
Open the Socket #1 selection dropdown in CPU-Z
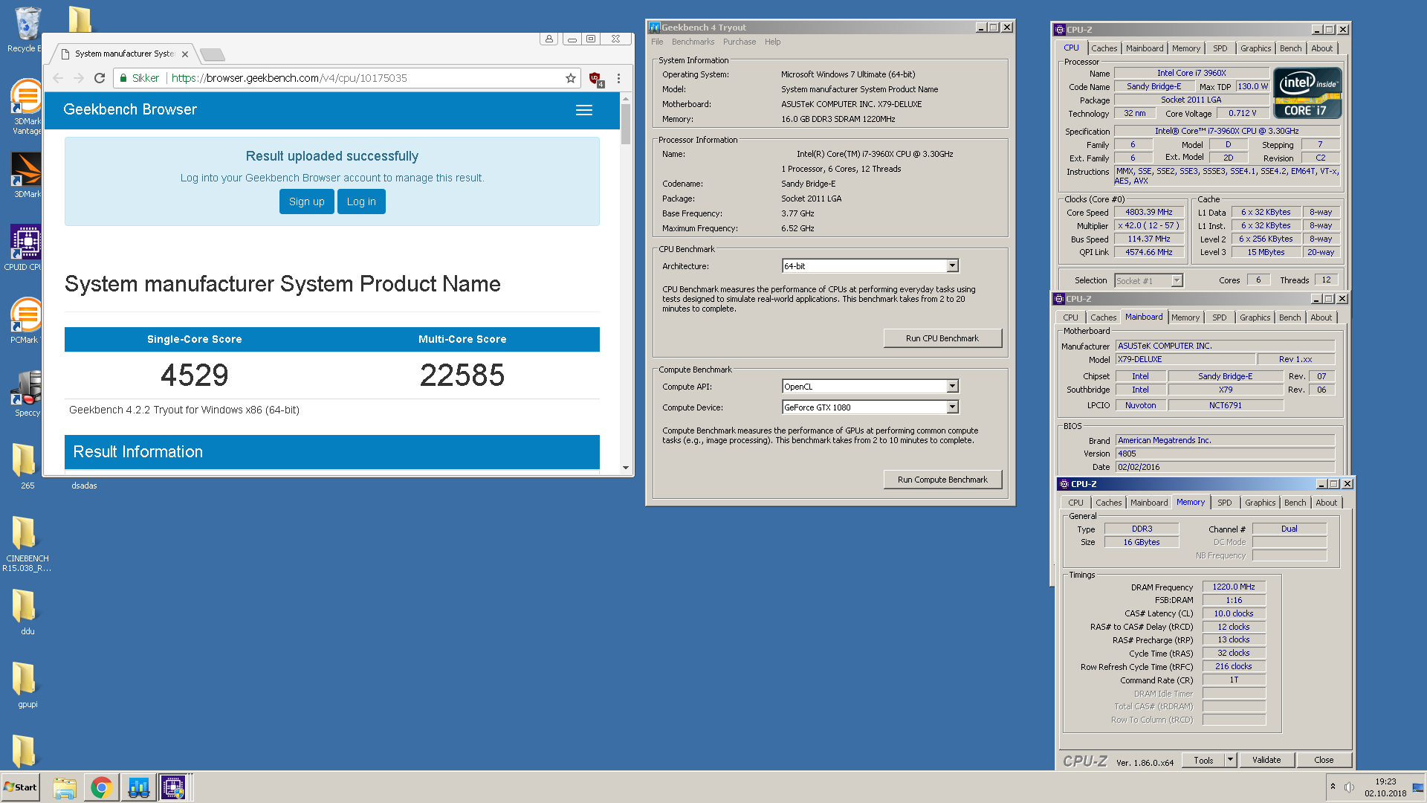coord(1177,281)
